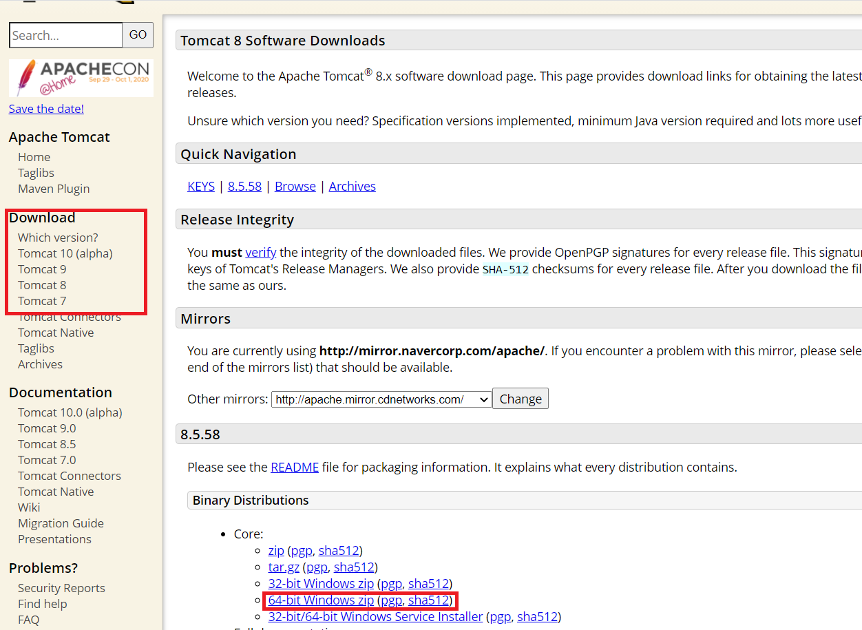Open sha512 checksum for 64-bit Windows zip
The width and height of the screenshot is (862, 630).
pos(428,600)
